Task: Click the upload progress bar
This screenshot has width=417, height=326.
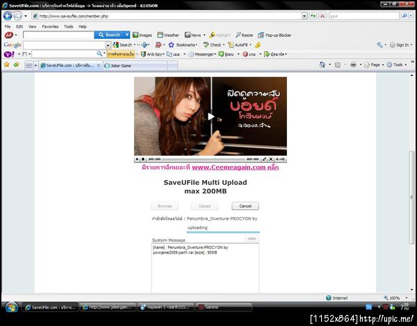Action: click(223, 232)
